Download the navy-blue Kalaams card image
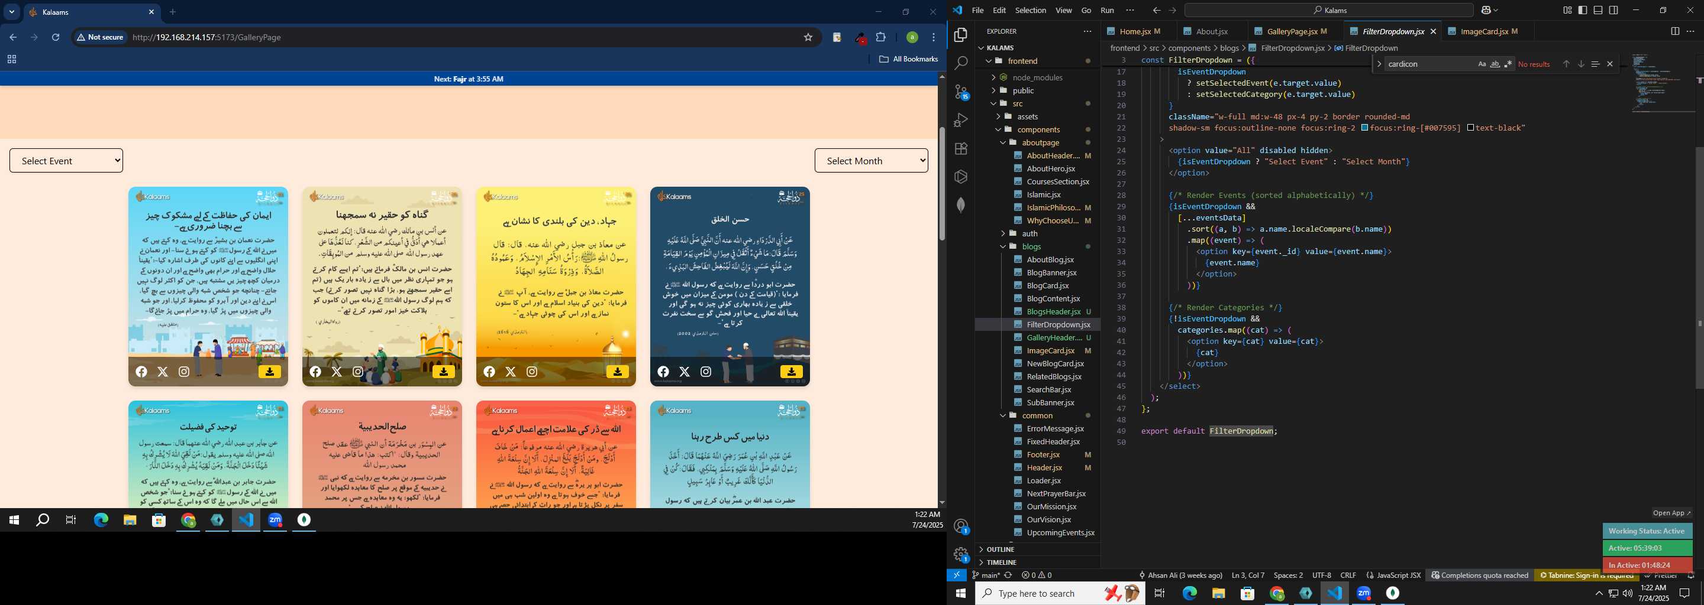 [x=791, y=372]
